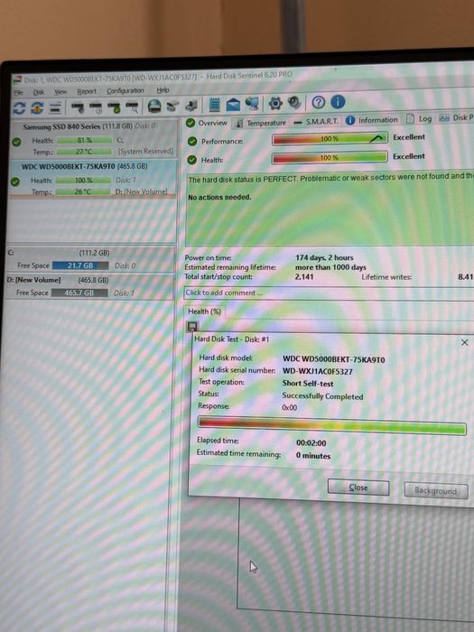Click the envelope send-report icon

pyautogui.click(x=233, y=105)
